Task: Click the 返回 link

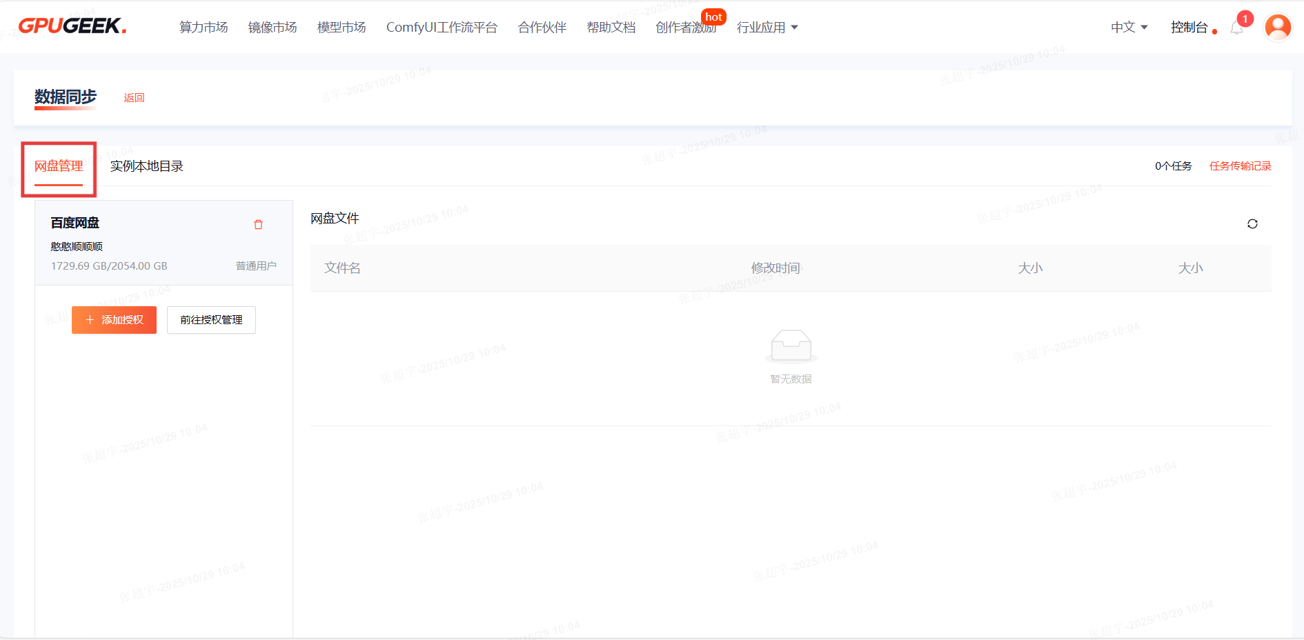Action: click(x=134, y=98)
